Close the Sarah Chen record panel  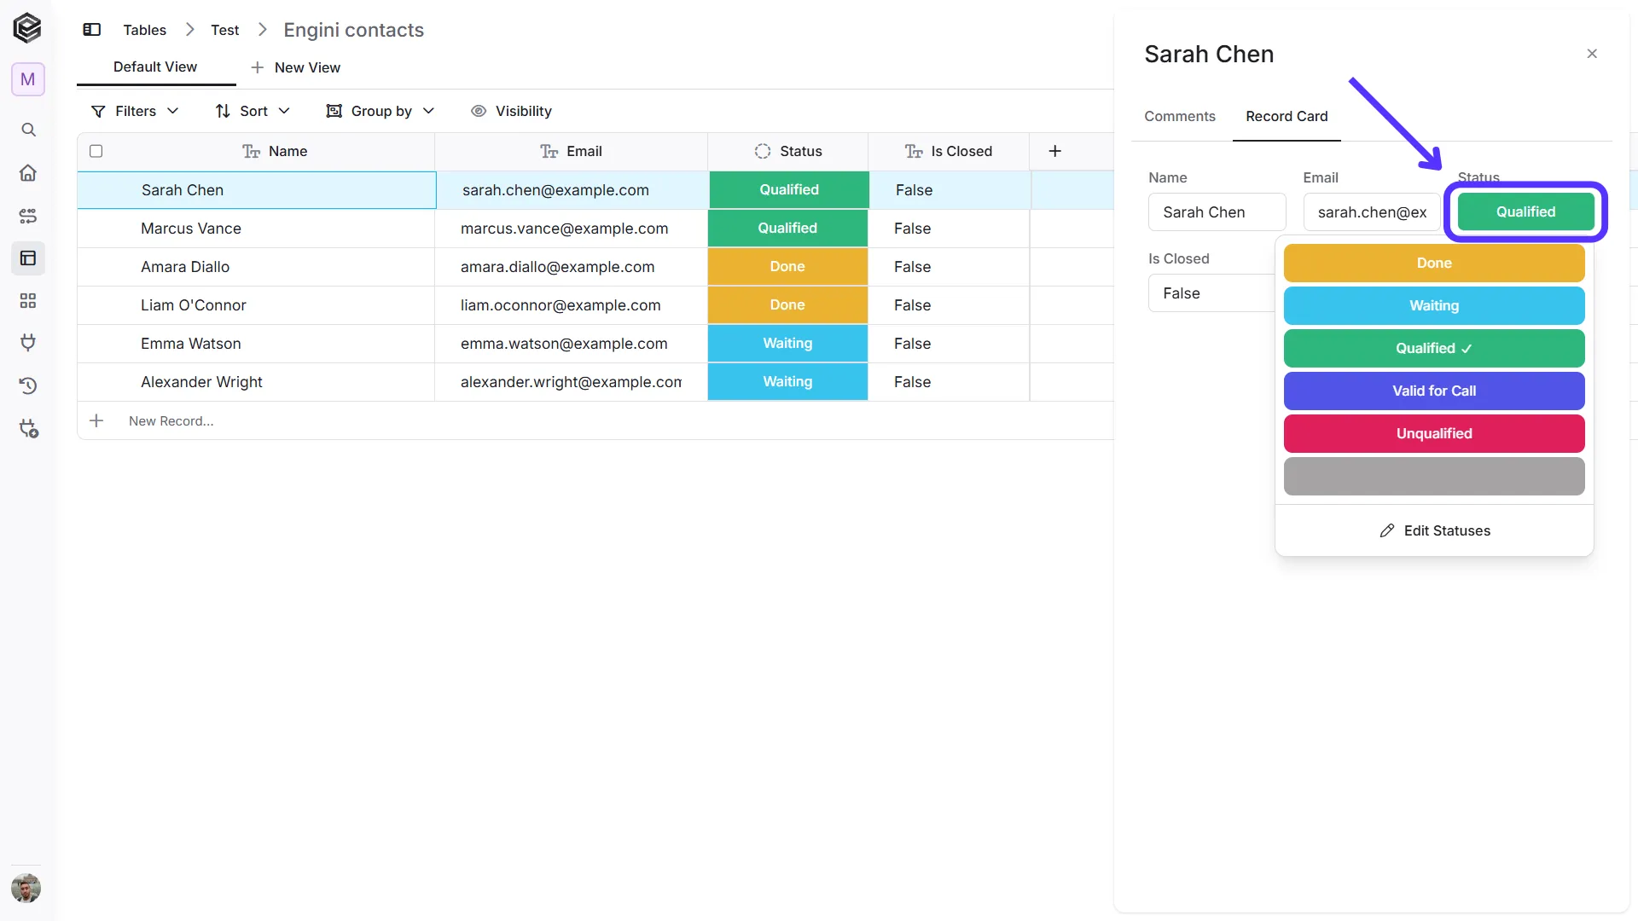[1592, 54]
